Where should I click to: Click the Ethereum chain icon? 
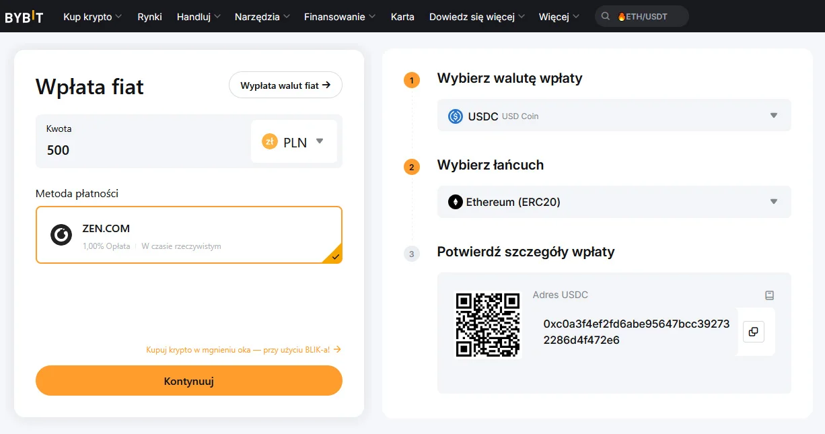[x=456, y=202]
